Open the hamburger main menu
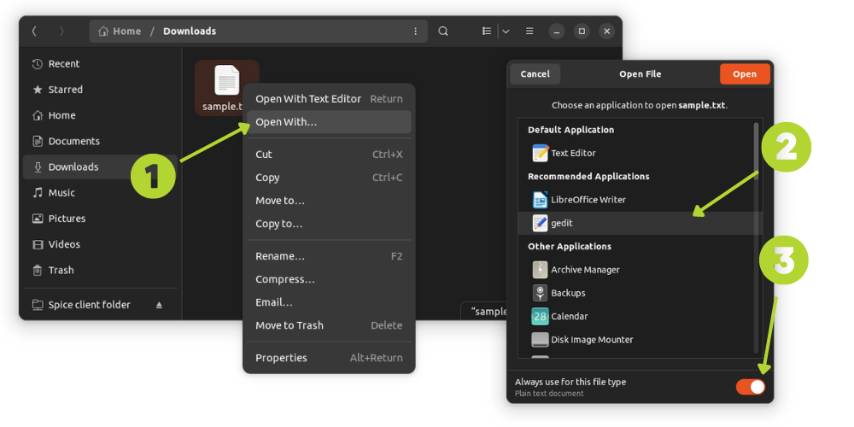This screenshot has height=427, width=854. [529, 31]
